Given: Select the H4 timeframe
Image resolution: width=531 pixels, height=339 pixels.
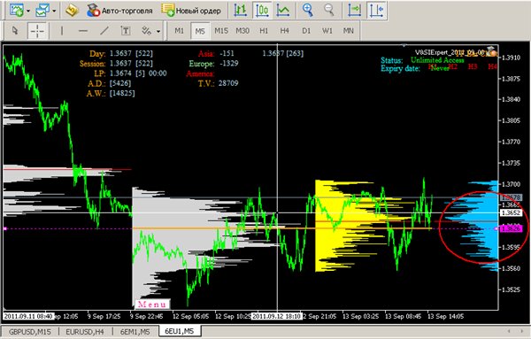Looking at the screenshot, I should pyautogui.click(x=284, y=31).
